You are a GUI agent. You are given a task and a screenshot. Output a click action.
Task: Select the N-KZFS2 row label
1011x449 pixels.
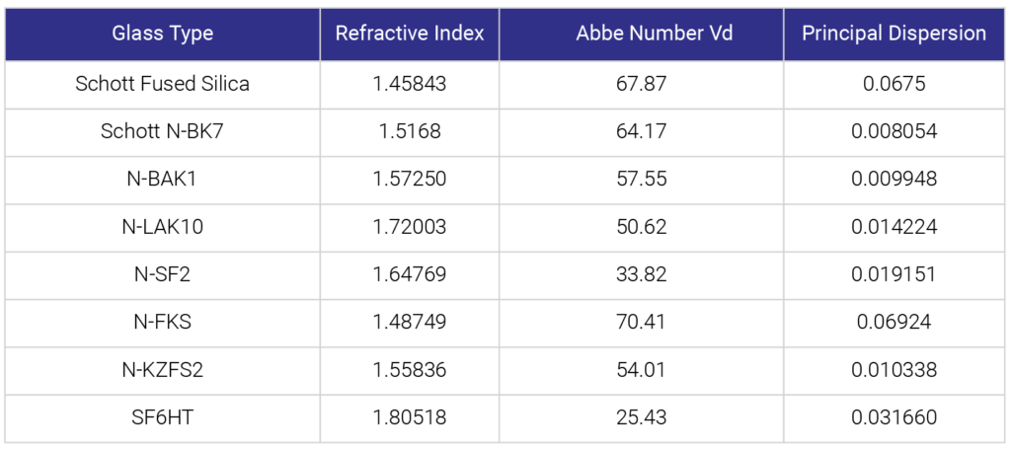pyautogui.click(x=163, y=369)
